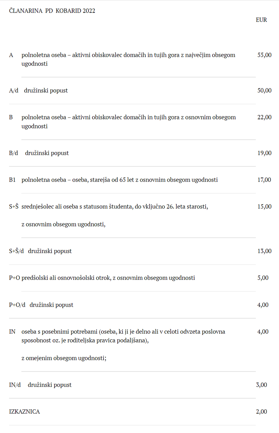This screenshot has width=279, height=433.
Task: Click the IN oseba s posebnimi potrebami description
Action: pos(123,332)
